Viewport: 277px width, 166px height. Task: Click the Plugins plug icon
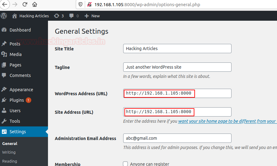4,100
